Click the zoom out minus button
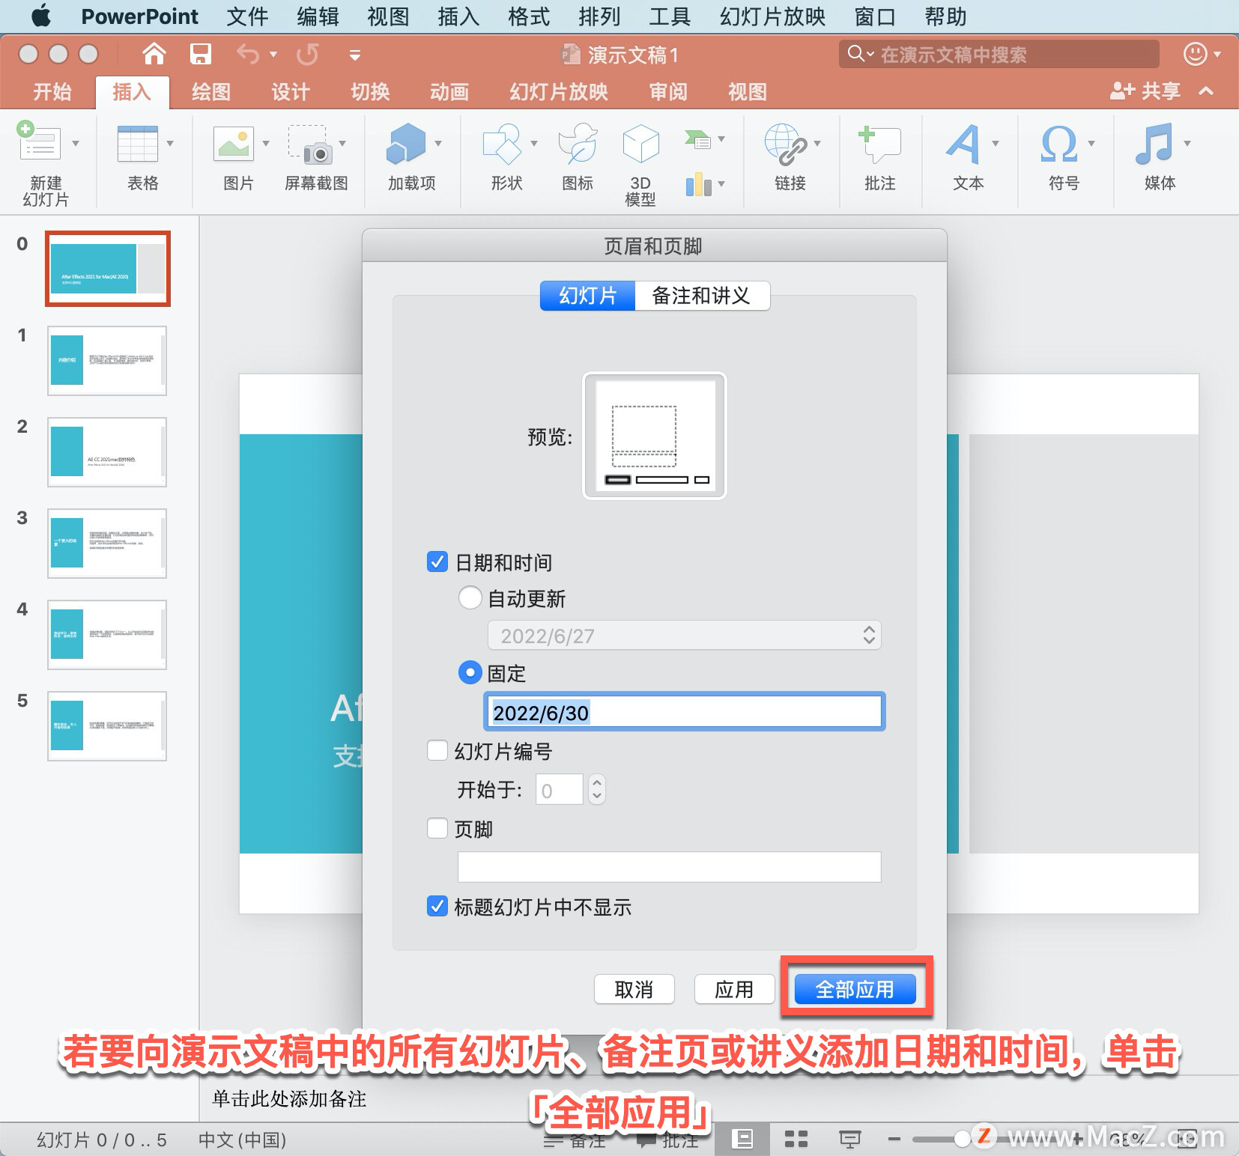Screen dimensions: 1239x1156 894,1139
